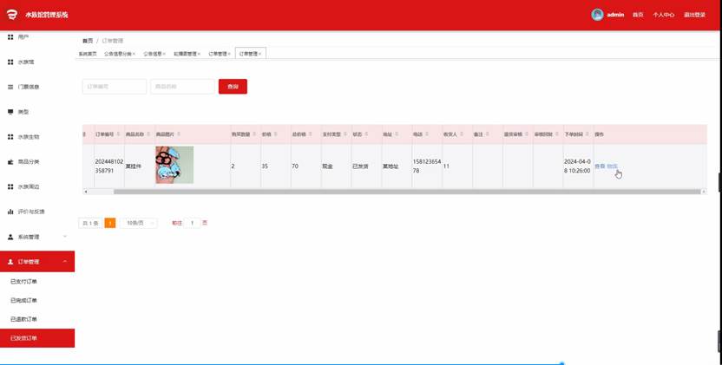Click the aquarium system logo icon
The width and height of the screenshot is (722, 365).
pyautogui.click(x=12, y=15)
